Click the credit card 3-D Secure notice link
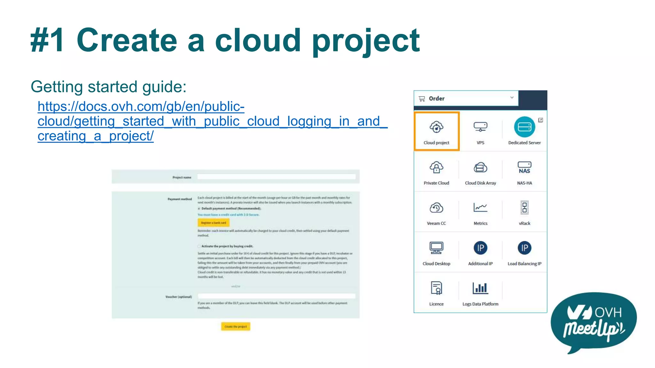655x368 pixels. click(228, 215)
